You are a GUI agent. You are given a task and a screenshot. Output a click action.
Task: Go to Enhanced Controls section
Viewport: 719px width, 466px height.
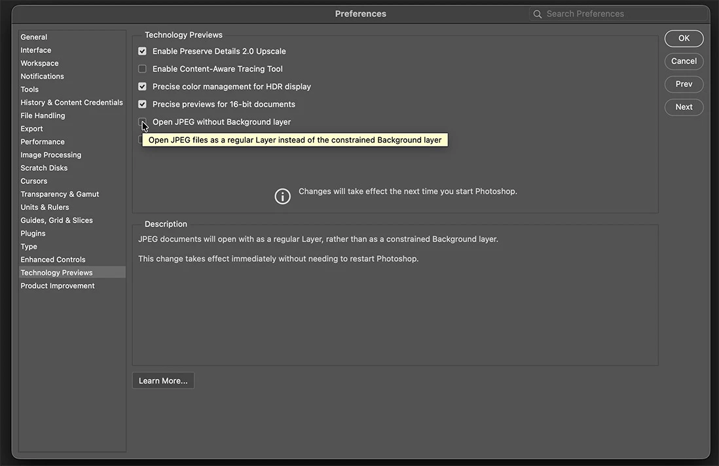72,260
